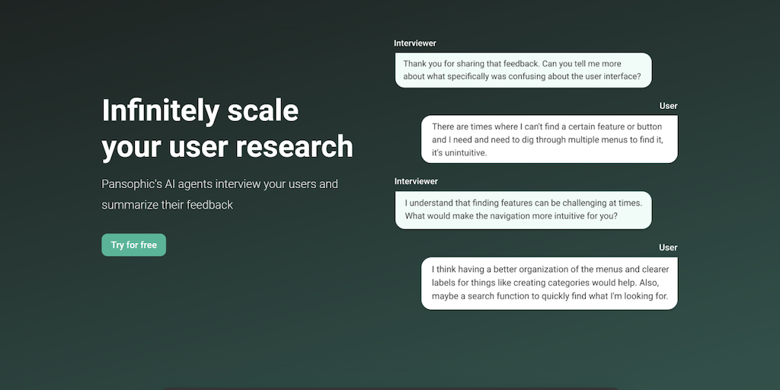Click the second Interviewer label
Viewport: 780px width, 390px height.
tap(416, 181)
